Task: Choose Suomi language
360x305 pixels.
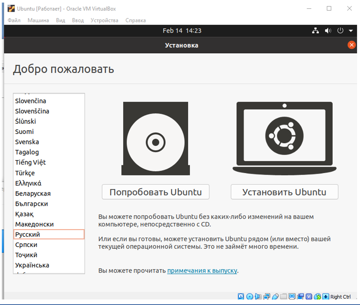Action: tap(49, 132)
